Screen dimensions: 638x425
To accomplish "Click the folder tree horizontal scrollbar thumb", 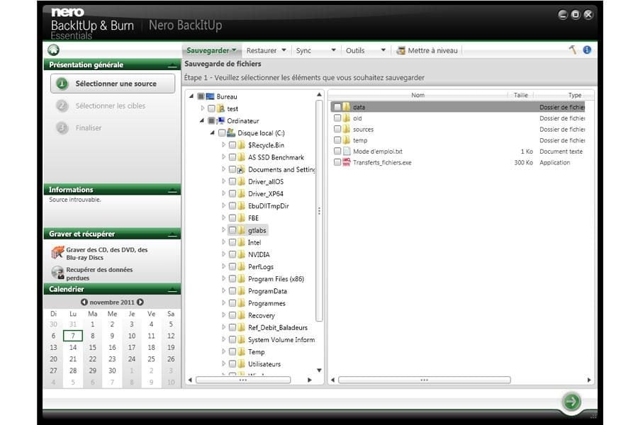I will coord(243,380).
